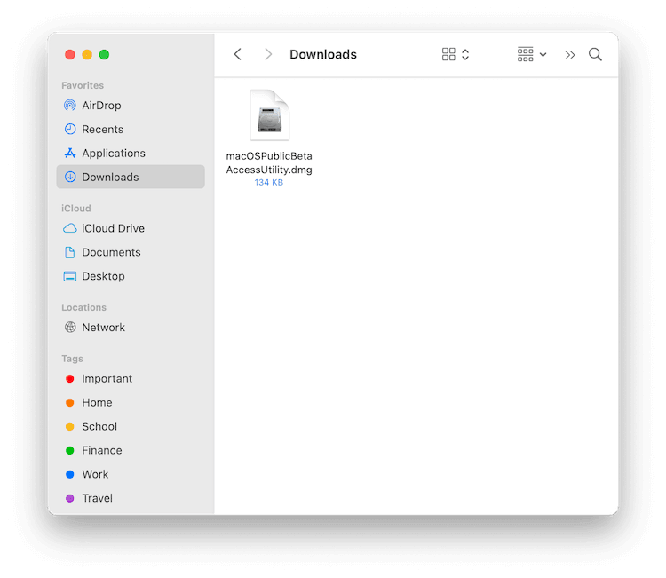Click the Applications sidebar icon
Image resolution: width=666 pixels, height=578 pixels.
click(70, 154)
